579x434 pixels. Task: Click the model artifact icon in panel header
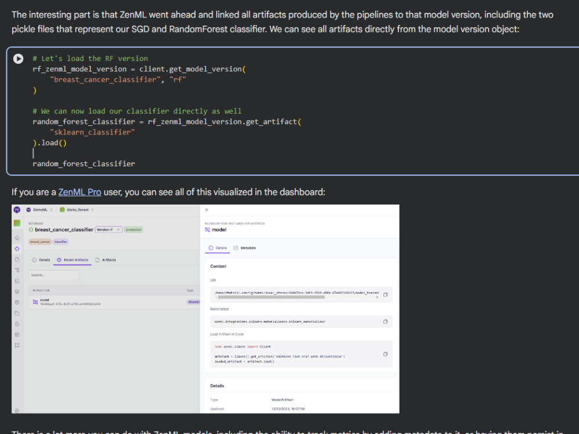tap(207, 230)
